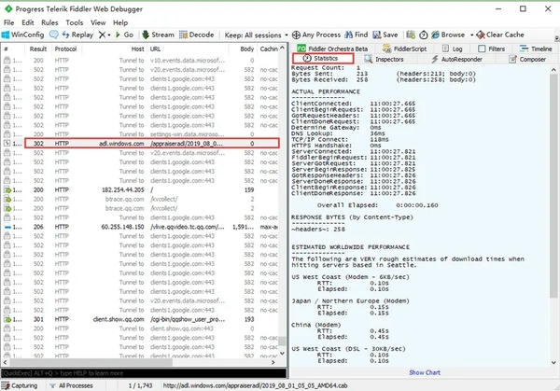Click the Protocol column header
560x391 pixels.
click(x=65, y=49)
